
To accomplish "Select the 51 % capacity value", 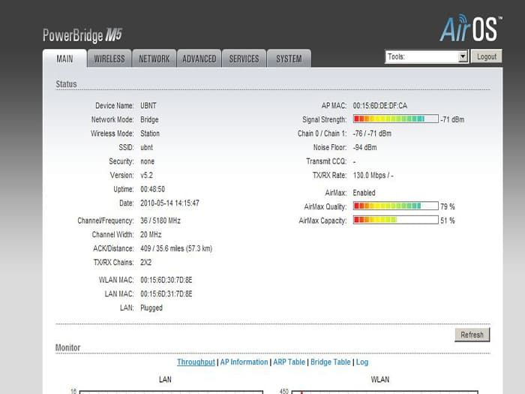I will pos(448,221).
